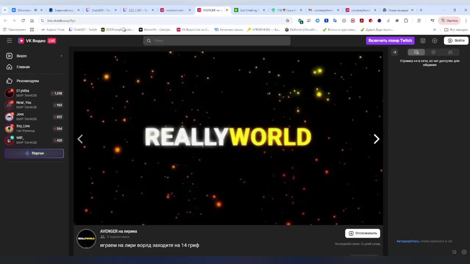This screenshot has width=470, height=264.
Task: Click the plus circle icon in header
Action: [435, 41]
